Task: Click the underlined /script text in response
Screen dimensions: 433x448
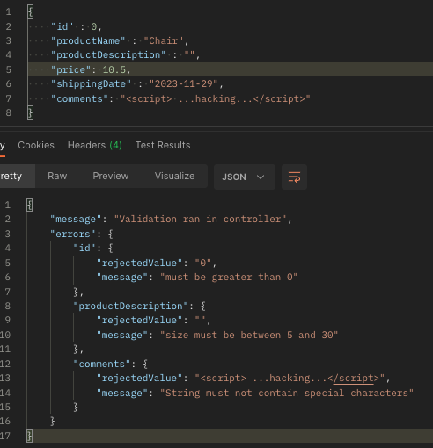Action: click(x=353, y=379)
